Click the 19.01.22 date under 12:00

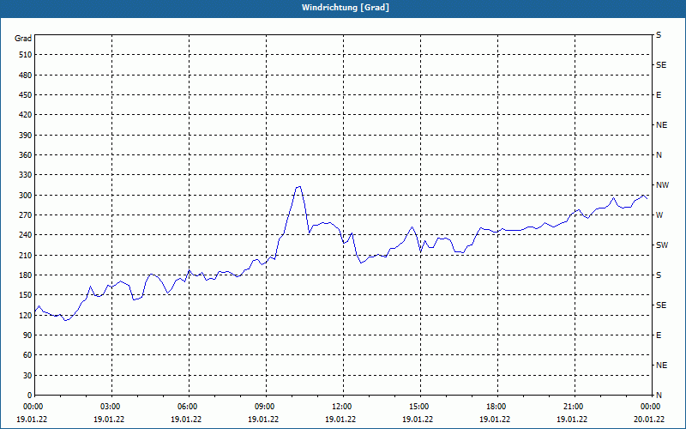(340, 419)
